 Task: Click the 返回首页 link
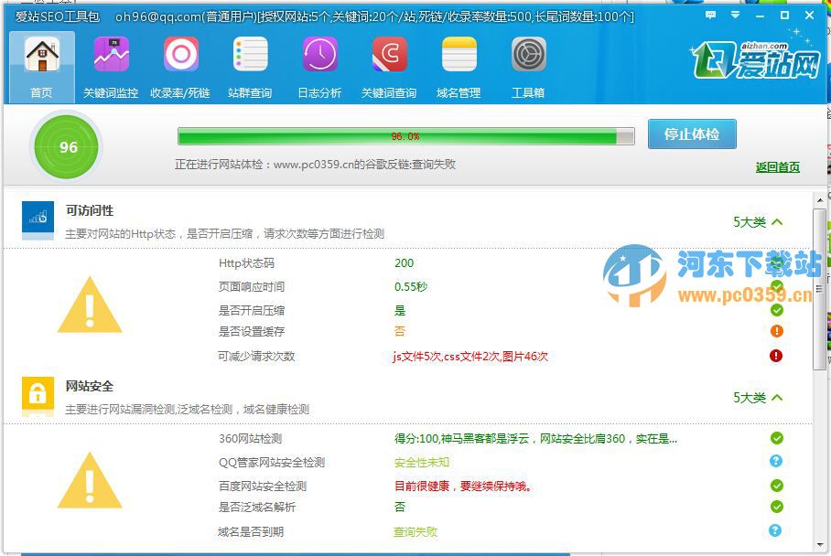tap(780, 166)
